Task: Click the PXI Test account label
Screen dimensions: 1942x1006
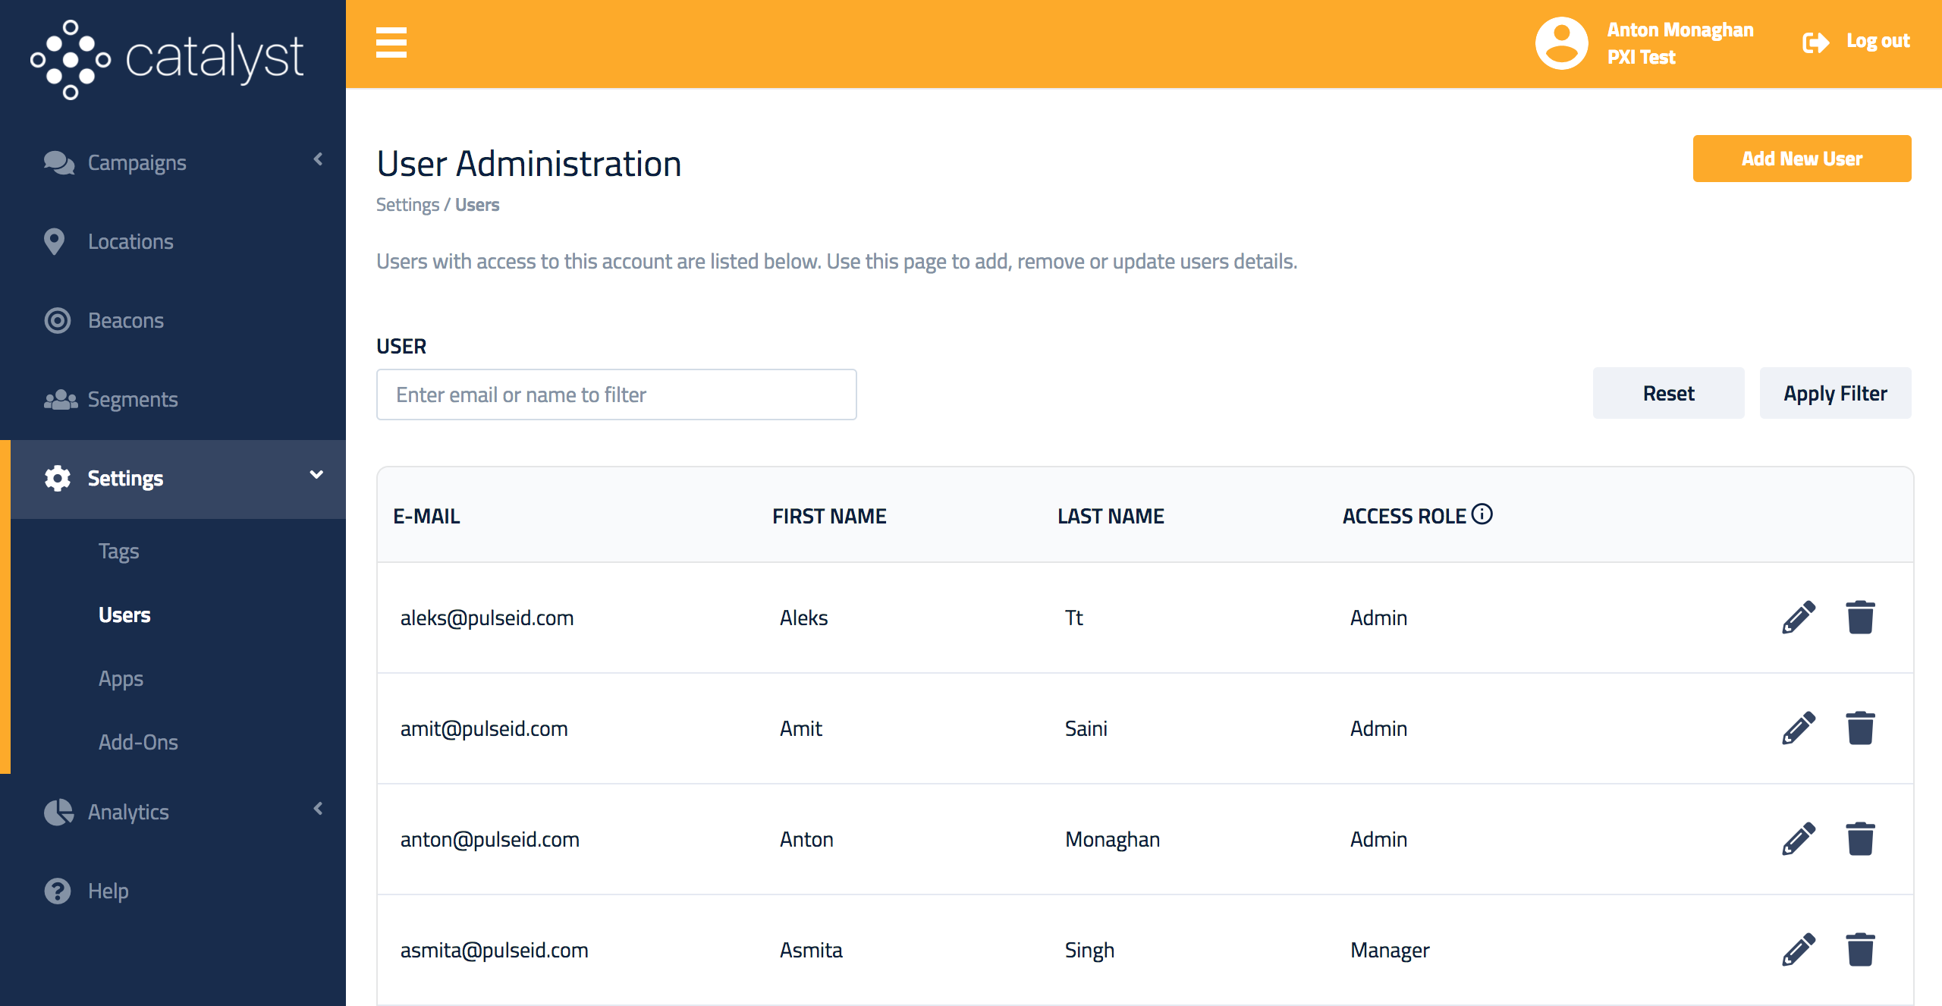Action: tap(1641, 57)
